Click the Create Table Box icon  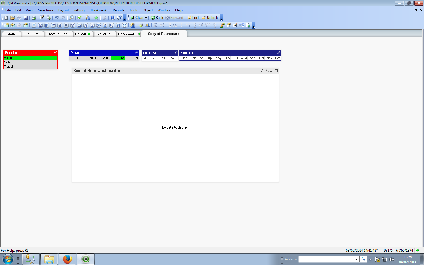47,25
